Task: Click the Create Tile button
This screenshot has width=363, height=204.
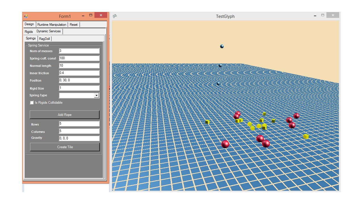Action: point(64,147)
